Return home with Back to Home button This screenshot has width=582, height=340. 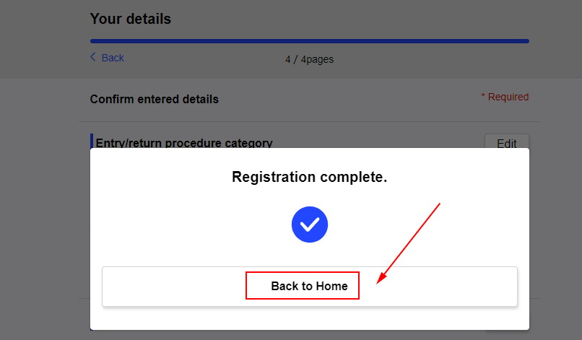310,286
